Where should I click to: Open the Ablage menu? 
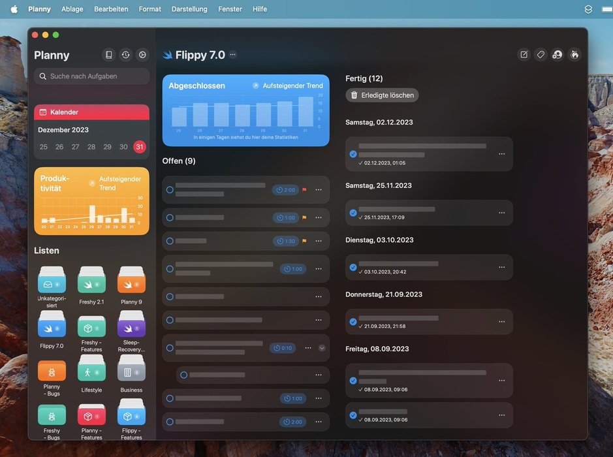click(x=72, y=9)
